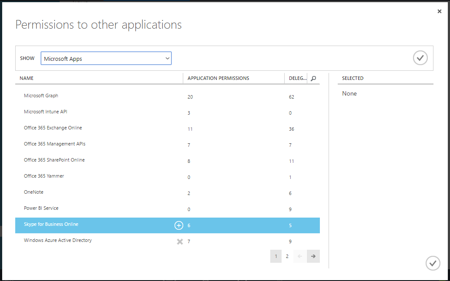
Task: Open the Show Microsoft Apps dropdown
Action: pos(106,58)
